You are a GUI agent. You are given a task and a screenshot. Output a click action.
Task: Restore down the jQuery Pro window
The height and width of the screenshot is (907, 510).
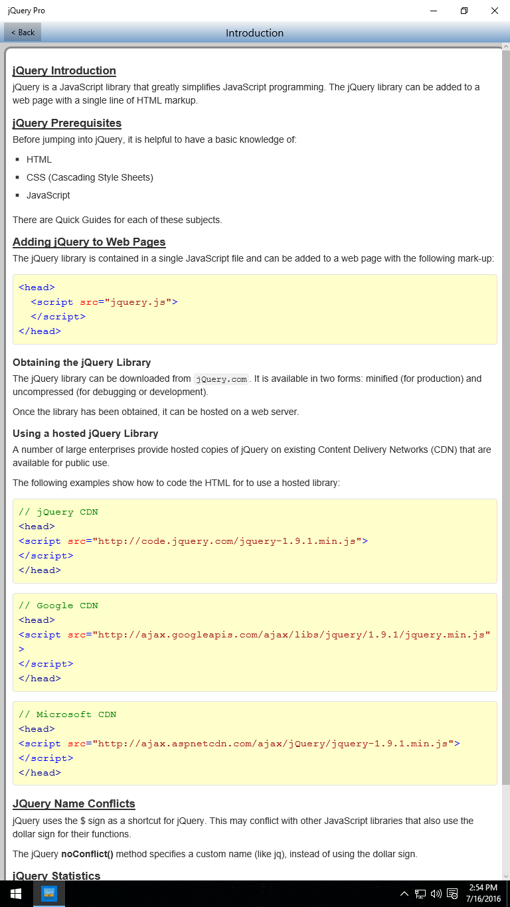point(464,11)
